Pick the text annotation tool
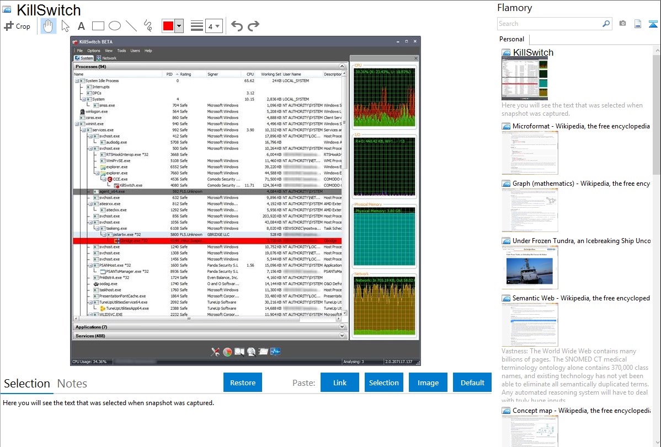Image resolution: width=661 pixels, height=447 pixels. 81,26
